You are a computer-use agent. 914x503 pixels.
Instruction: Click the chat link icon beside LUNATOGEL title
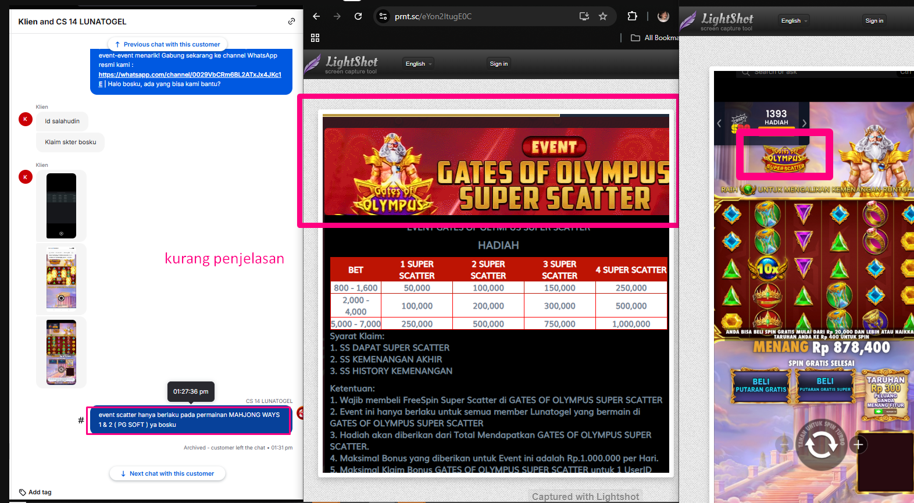pyautogui.click(x=291, y=22)
